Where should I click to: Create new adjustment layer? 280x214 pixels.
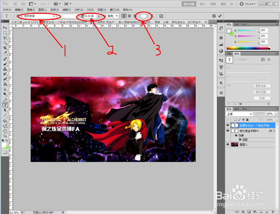[x=255, y=212]
